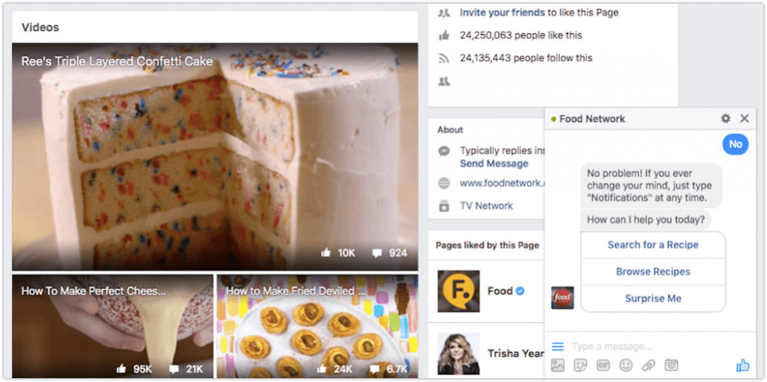The height and width of the screenshot is (382, 767).
Task: Open the Trisha Yearwood page name link
Action: (515, 353)
